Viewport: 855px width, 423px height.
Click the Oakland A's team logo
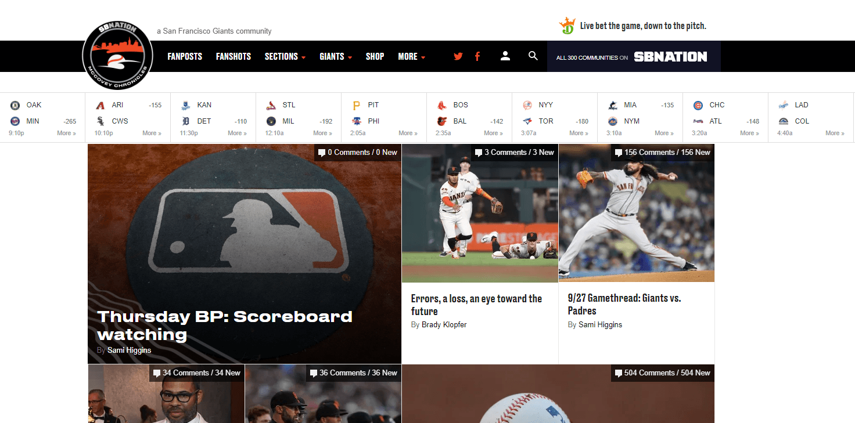(x=15, y=105)
